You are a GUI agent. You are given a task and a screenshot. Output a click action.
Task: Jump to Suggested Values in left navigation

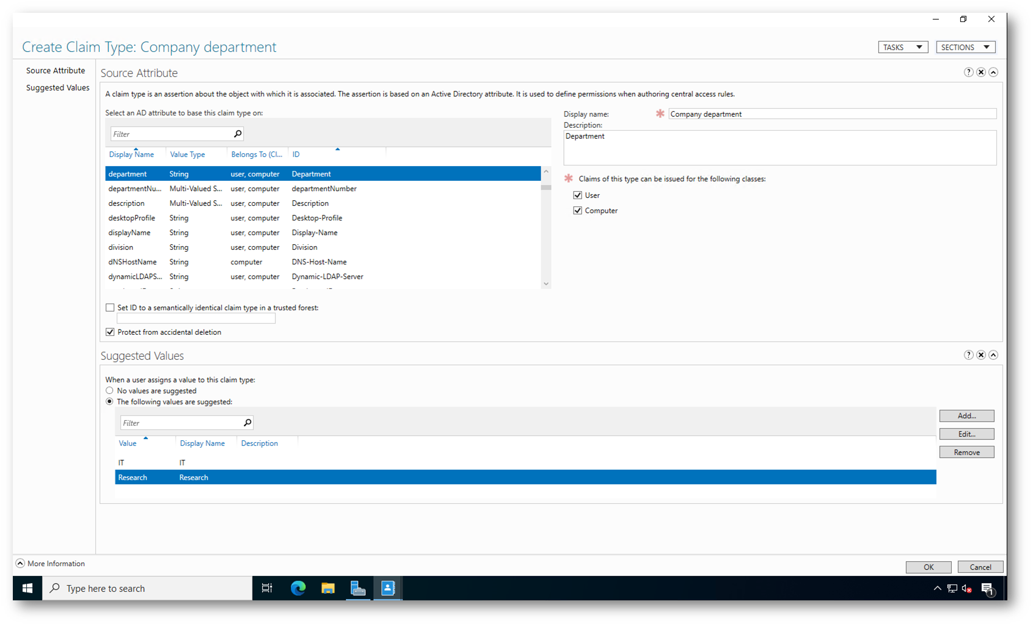coord(57,88)
